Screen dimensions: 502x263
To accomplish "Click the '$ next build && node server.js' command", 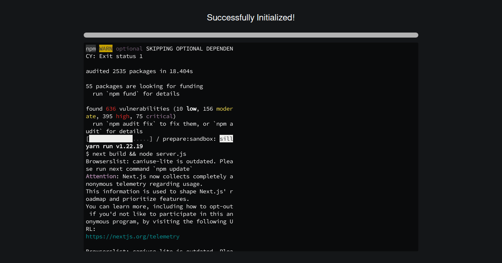I will pos(136,154).
